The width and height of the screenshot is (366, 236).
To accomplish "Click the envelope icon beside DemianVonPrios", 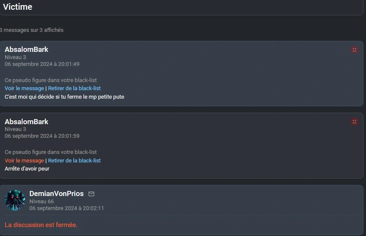I will 91,194.
